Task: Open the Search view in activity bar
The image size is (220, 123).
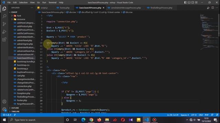Action: pos(4,16)
